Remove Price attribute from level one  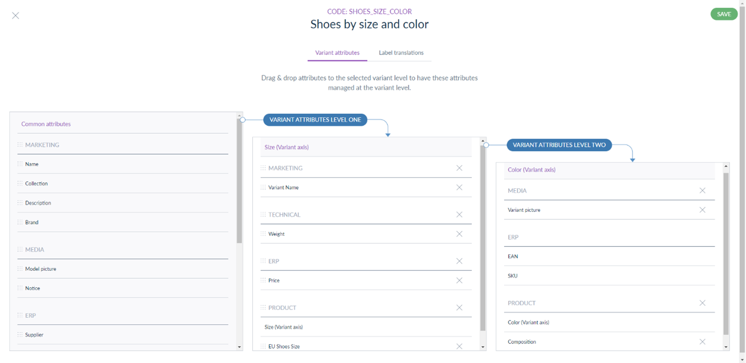coord(459,281)
